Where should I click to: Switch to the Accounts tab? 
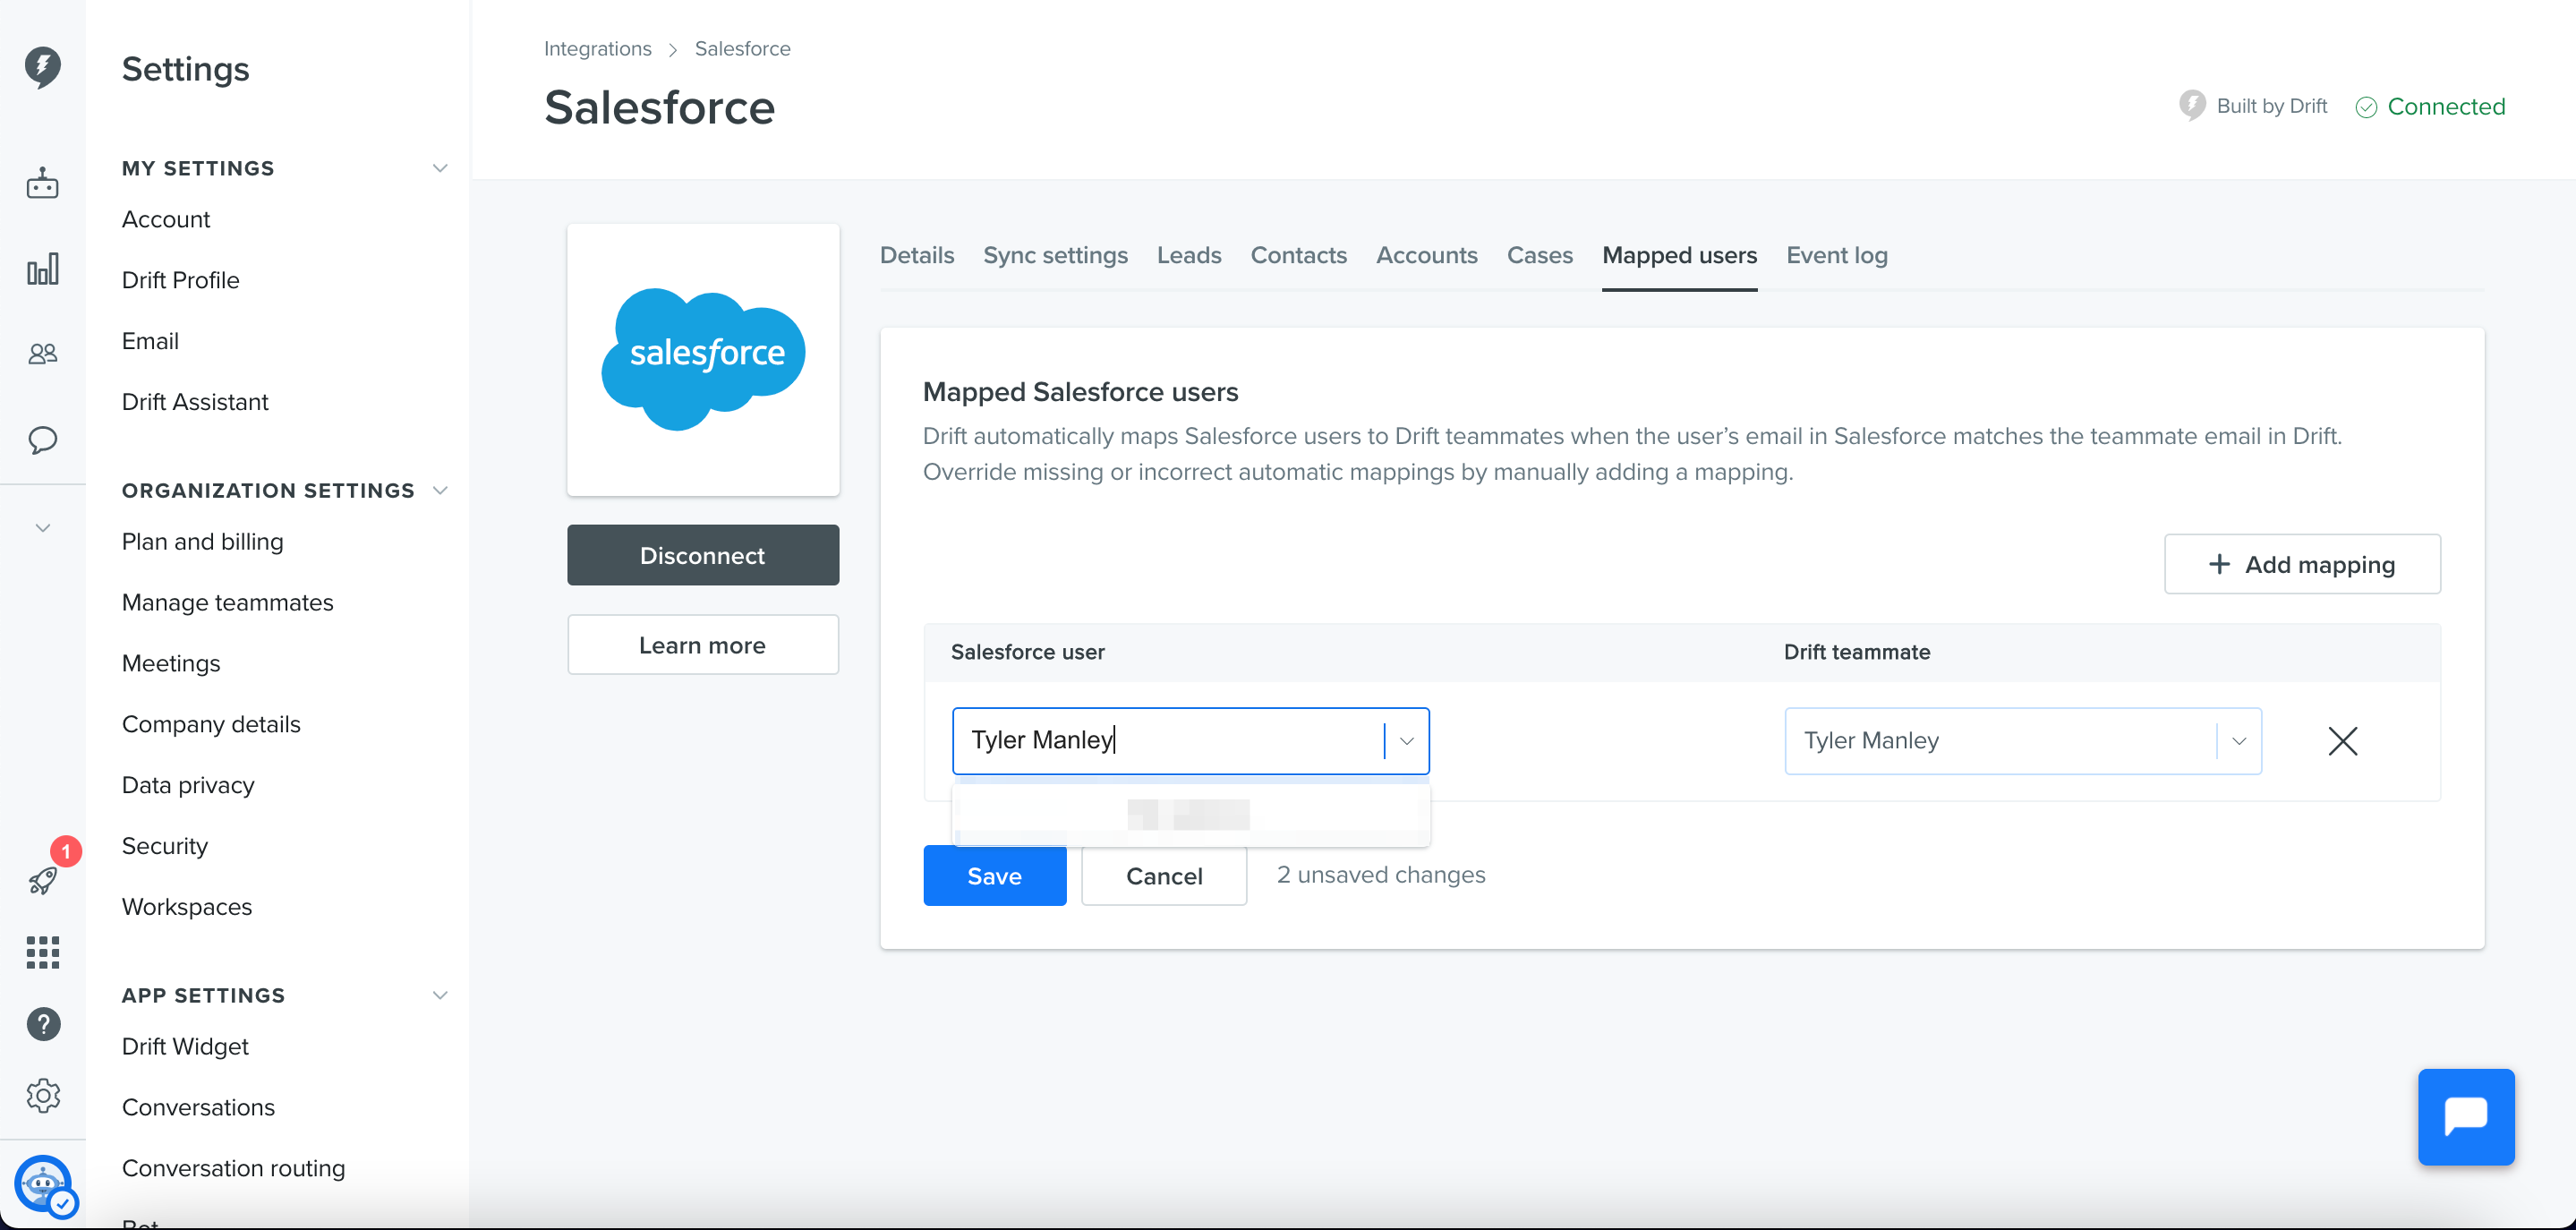point(1426,255)
